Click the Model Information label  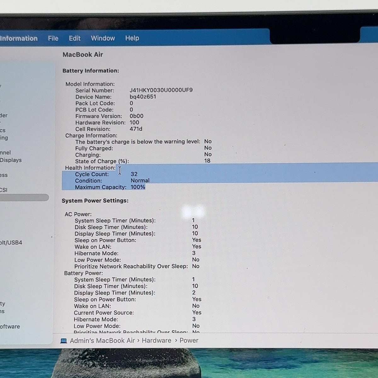coord(90,84)
